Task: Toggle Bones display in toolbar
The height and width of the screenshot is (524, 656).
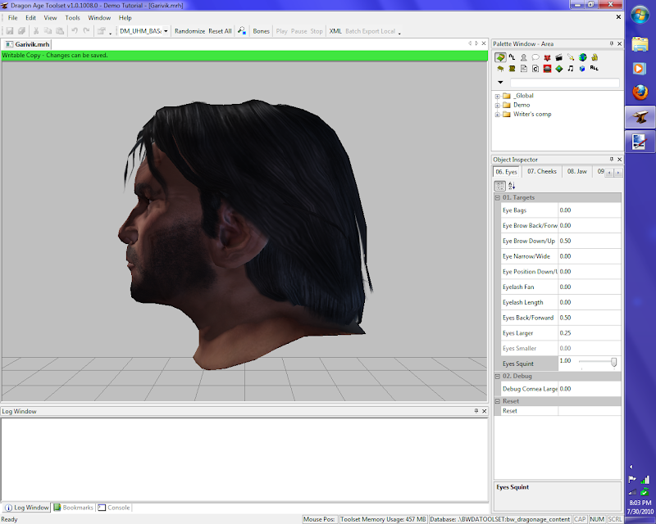Action: click(261, 31)
